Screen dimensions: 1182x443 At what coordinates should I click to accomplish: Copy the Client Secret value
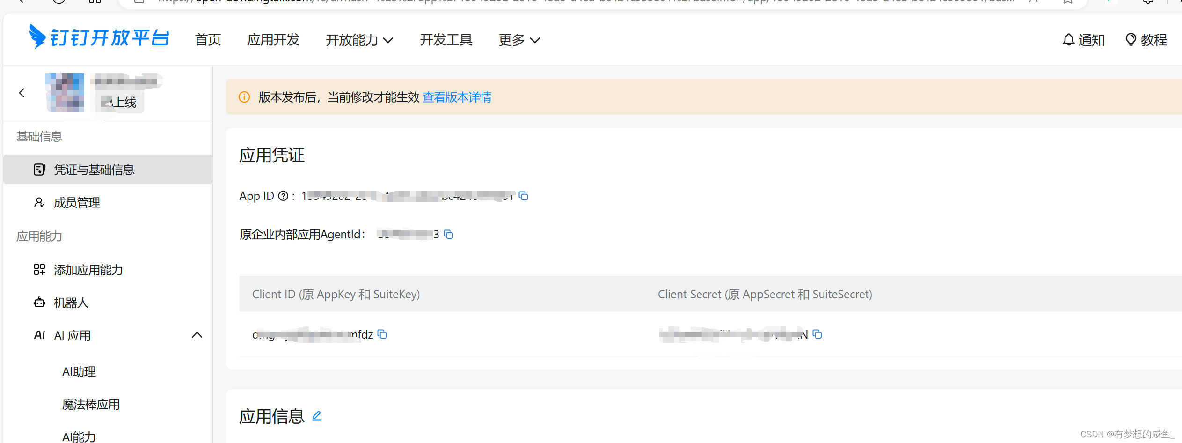coord(817,334)
